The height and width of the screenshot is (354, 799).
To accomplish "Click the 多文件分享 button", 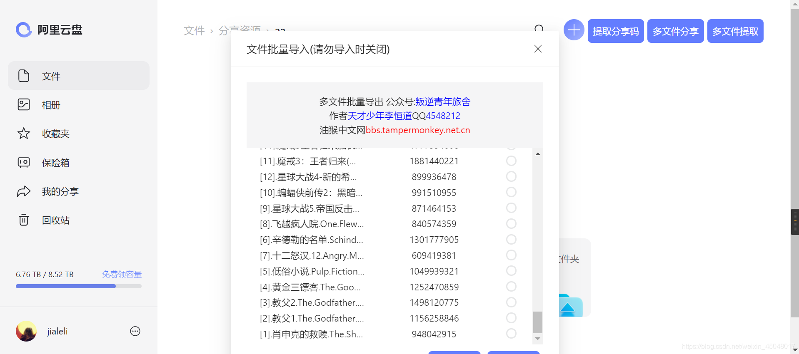I will [676, 31].
